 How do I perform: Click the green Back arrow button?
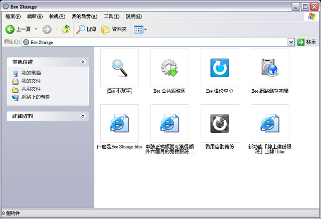tap(10, 30)
